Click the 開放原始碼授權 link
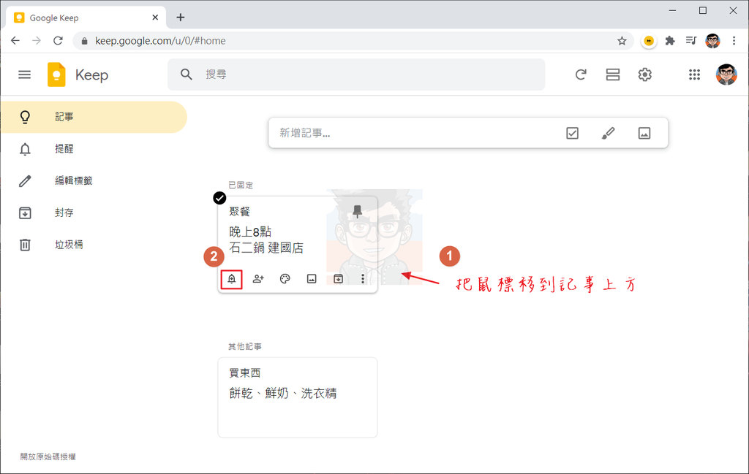Viewport: 749px width, 474px height. [48, 456]
